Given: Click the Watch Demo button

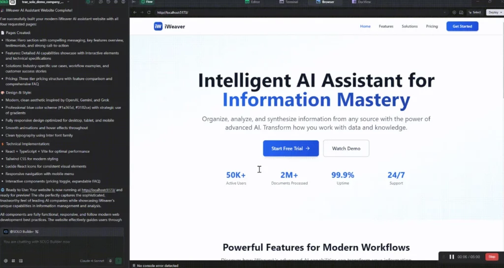Looking at the screenshot, I should pos(346,148).
